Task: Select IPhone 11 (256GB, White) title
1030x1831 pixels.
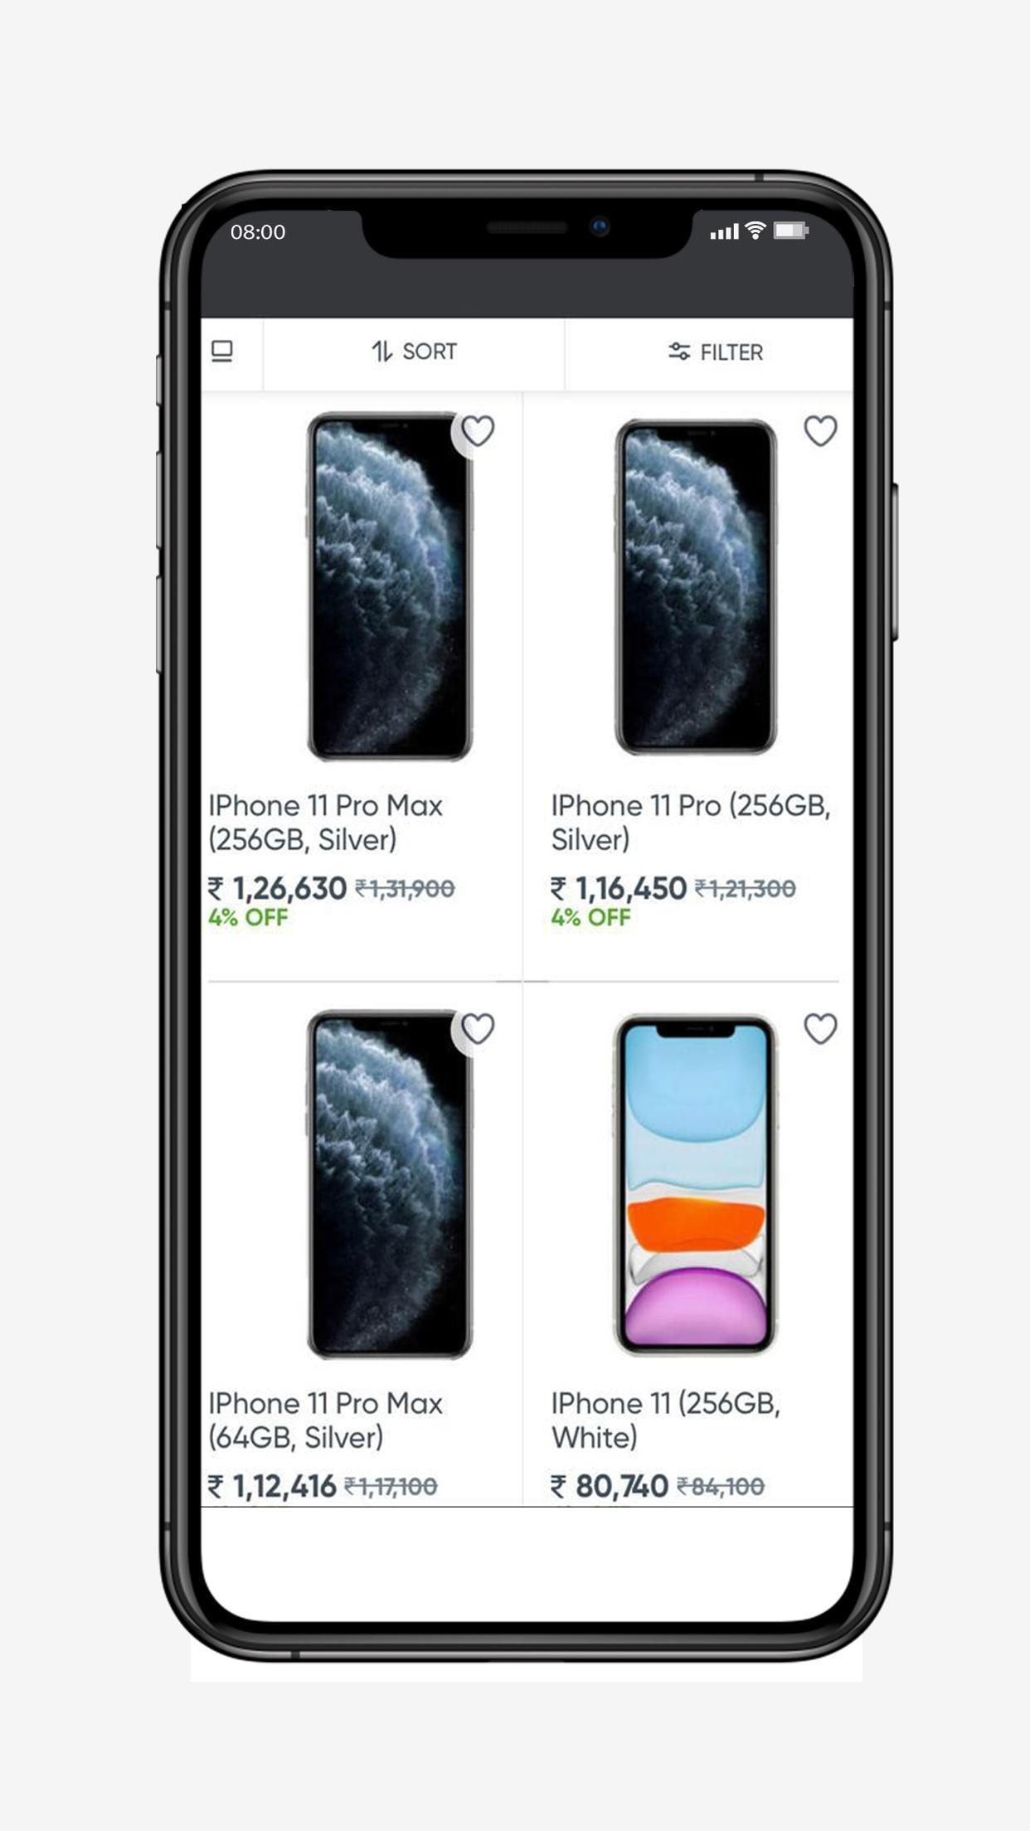Action: [x=666, y=1421]
